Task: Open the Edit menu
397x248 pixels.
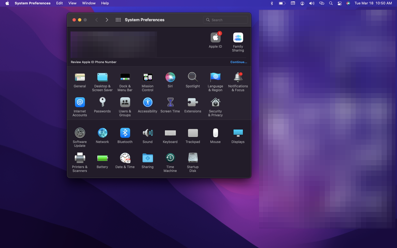Action: 60,3
